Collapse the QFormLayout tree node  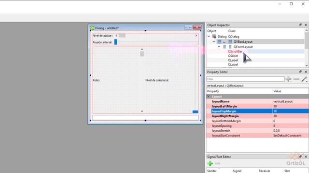[219, 47]
